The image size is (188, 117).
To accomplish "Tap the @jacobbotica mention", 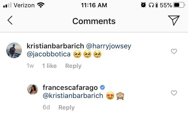I will coord(48,54).
